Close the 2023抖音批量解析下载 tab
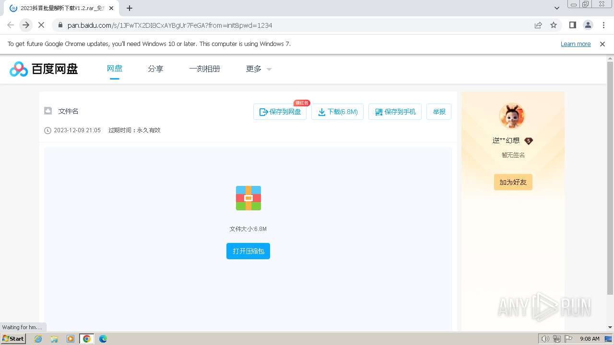Image resolution: width=614 pixels, height=345 pixels. coord(111,8)
